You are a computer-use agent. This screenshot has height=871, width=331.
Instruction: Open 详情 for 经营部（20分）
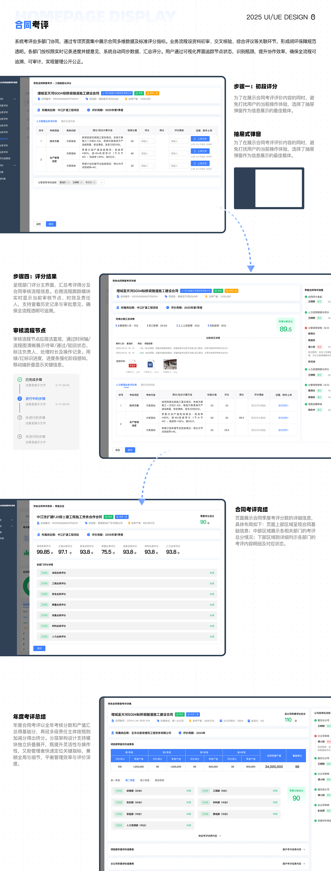pyautogui.click(x=189, y=791)
